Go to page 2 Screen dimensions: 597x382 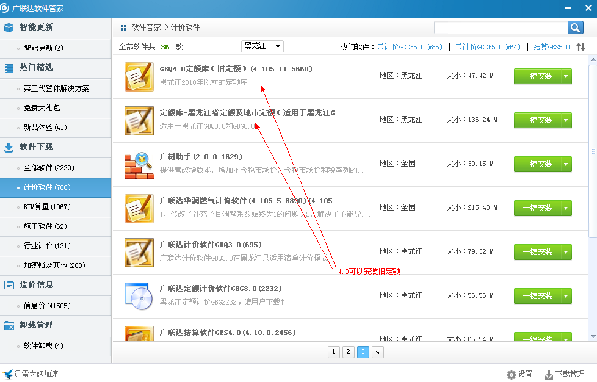tap(348, 352)
